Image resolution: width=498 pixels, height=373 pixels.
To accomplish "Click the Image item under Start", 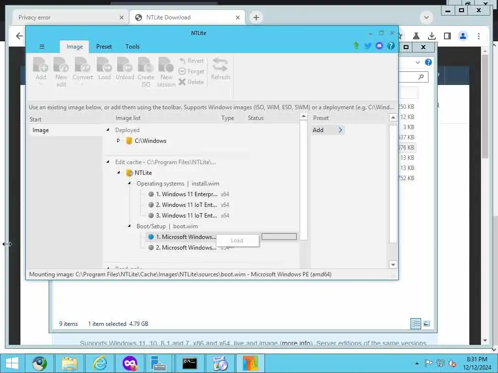I will 66,130.
